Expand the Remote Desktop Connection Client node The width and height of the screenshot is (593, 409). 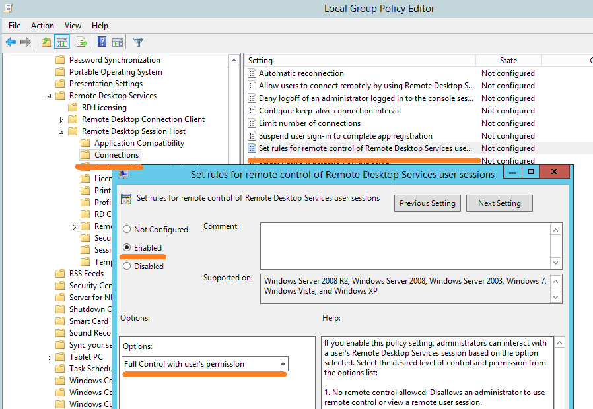(x=62, y=120)
